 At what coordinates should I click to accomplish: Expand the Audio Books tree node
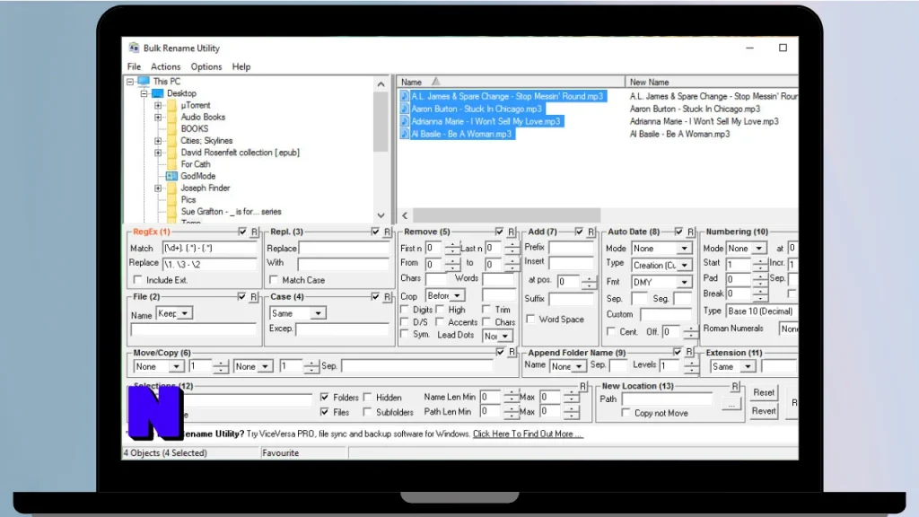[158, 118]
